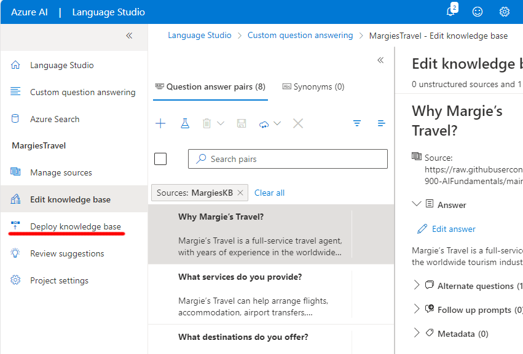Click the save disk icon
This screenshot has width=523, height=354.
pyautogui.click(x=242, y=123)
